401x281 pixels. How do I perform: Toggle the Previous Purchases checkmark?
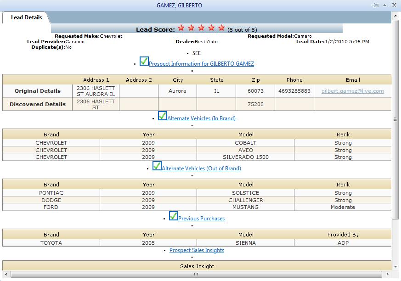(173, 216)
